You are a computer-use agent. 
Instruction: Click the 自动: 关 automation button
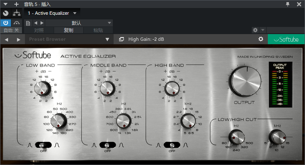tap(11, 30)
